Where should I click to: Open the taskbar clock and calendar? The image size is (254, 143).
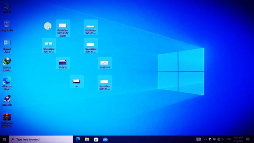238,139
